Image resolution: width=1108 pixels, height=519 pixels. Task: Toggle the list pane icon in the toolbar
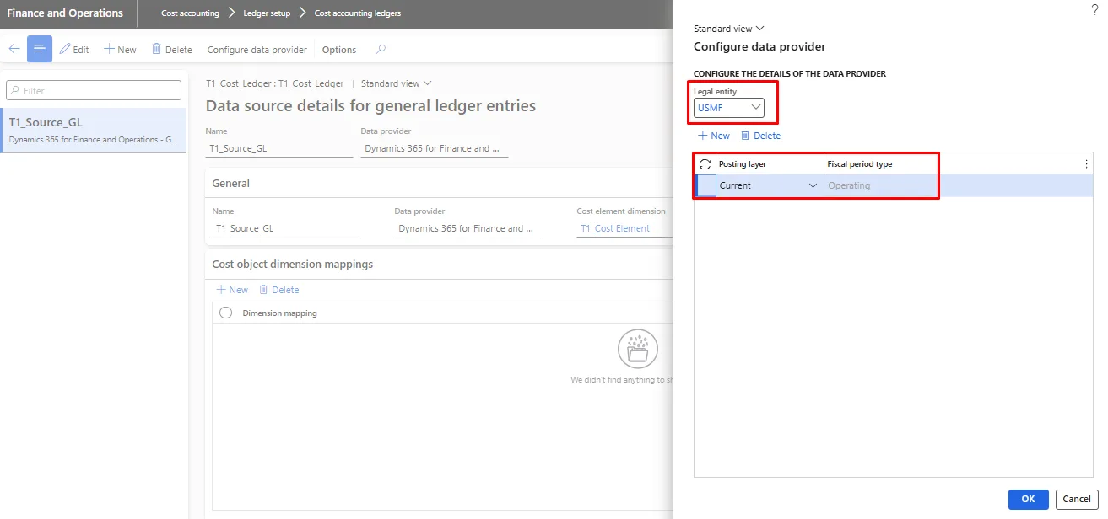tap(40, 49)
